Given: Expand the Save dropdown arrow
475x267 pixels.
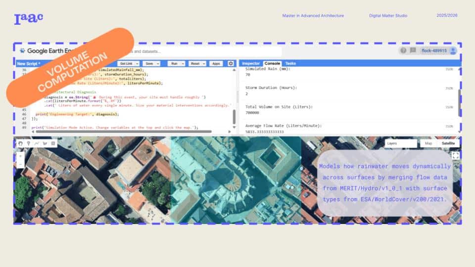Looking at the screenshot, I should [x=158, y=64].
